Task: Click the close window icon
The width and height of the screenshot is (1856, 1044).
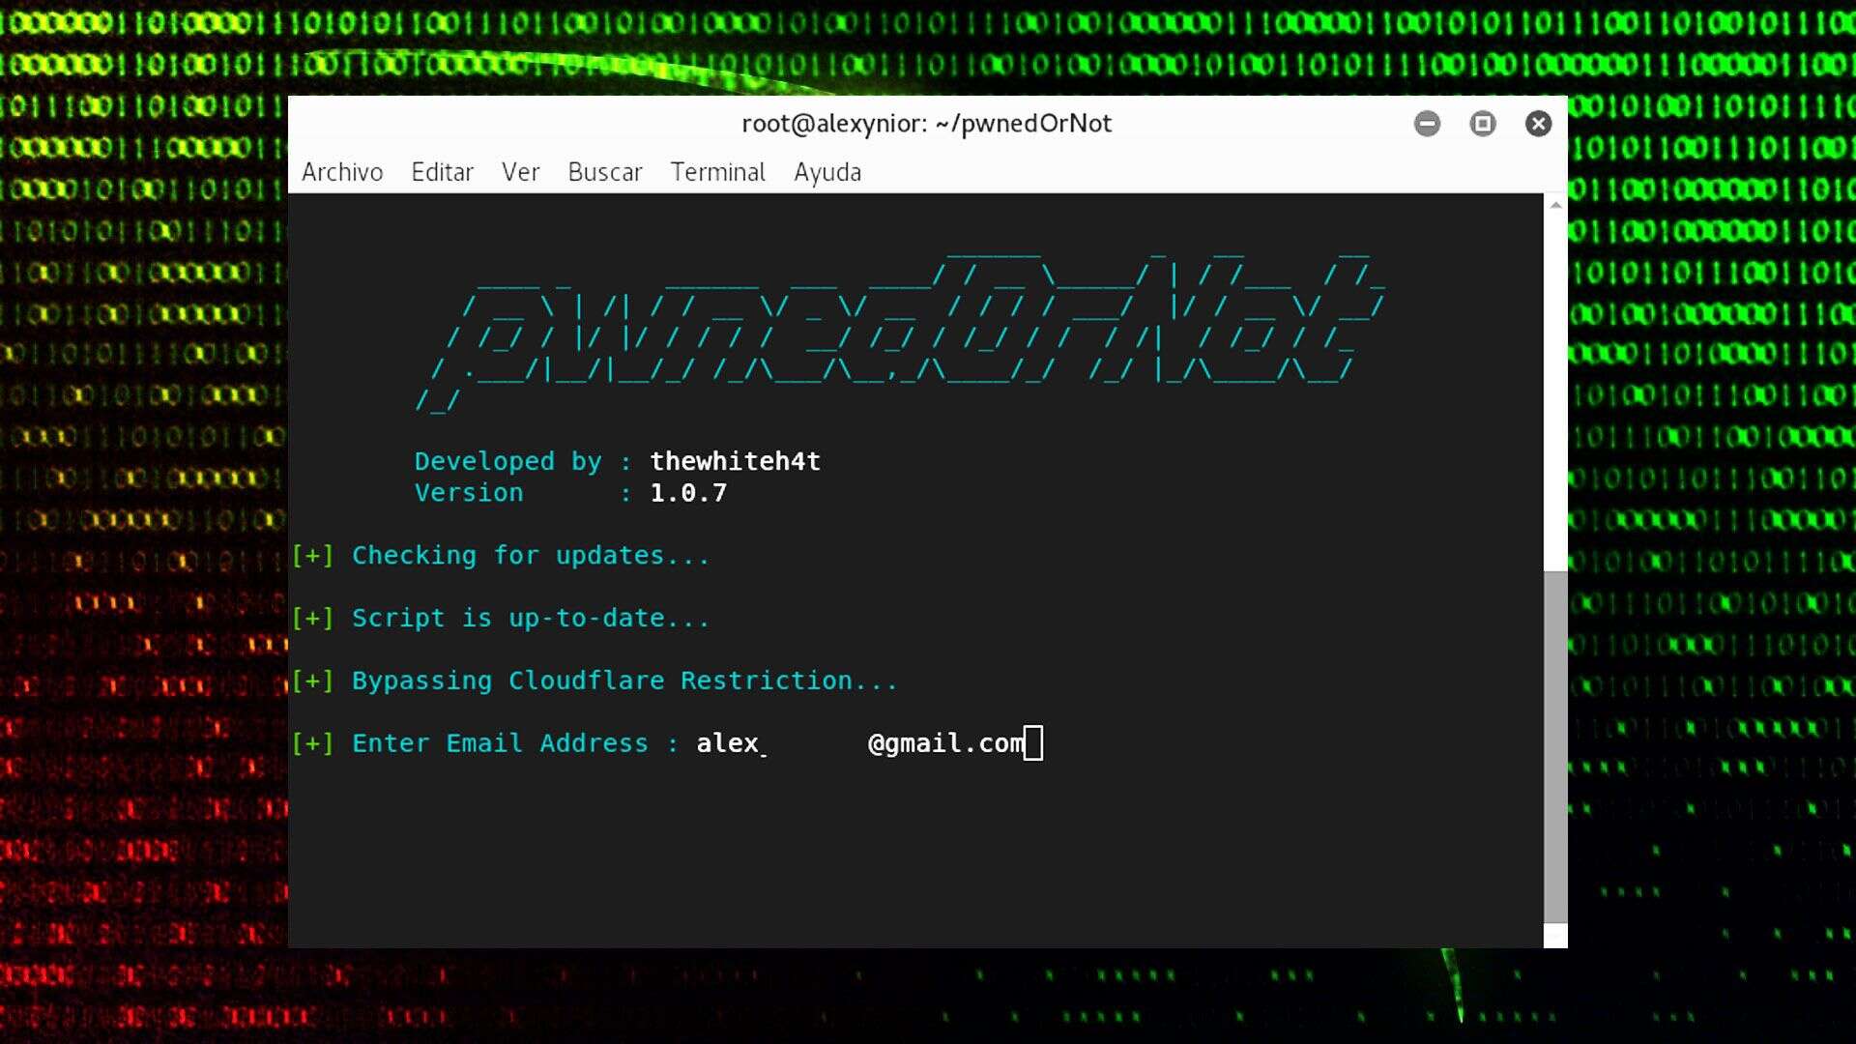Action: click(x=1539, y=124)
